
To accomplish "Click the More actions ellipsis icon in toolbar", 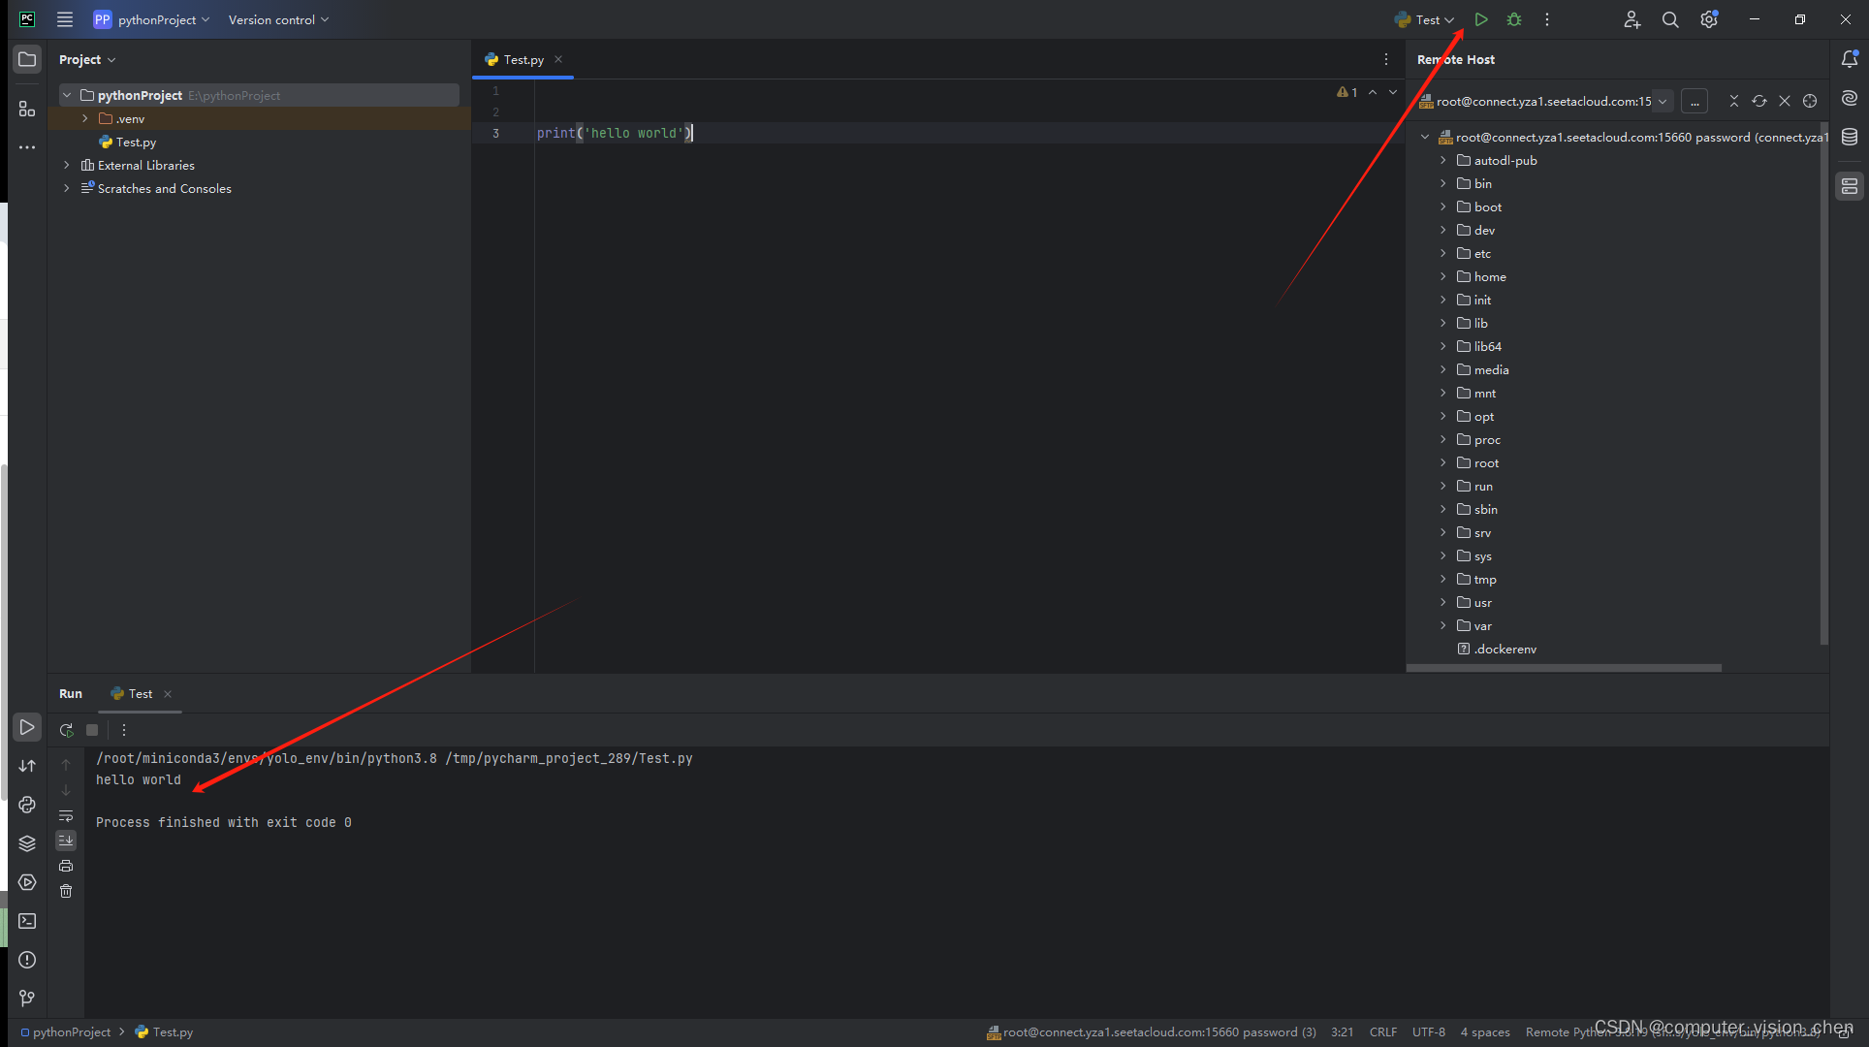I will click(1547, 18).
